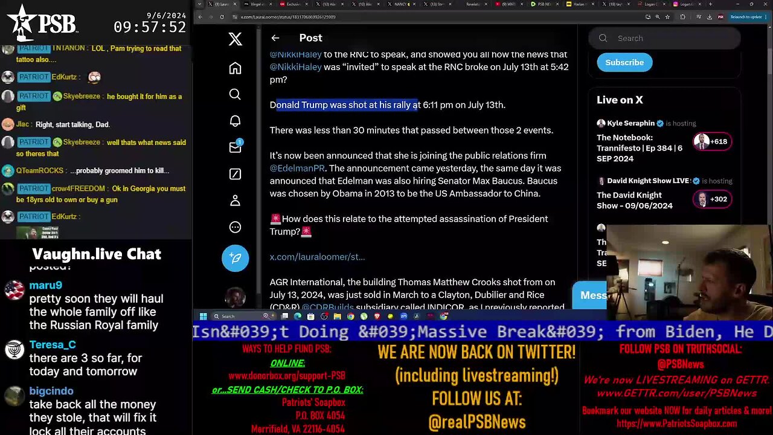Click Teresa_C username in Vaughn.live chat

(x=53, y=344)
